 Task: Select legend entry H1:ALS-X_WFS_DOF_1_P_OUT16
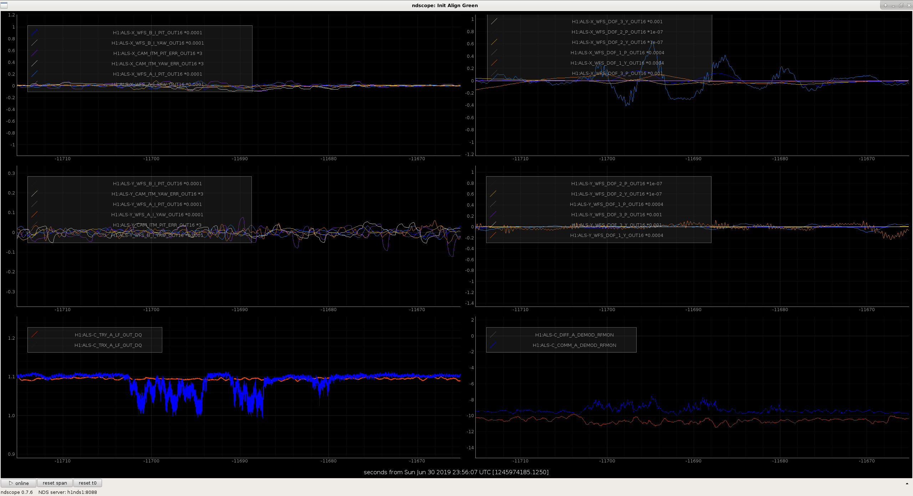(x=617, y=53)
